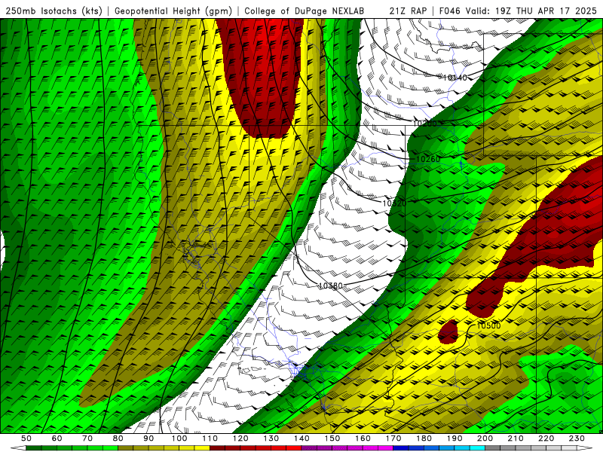The width and height of the screenshot is (603, 452).
Task: Click the 190 value on the color scale
Action: pos(455,438)
